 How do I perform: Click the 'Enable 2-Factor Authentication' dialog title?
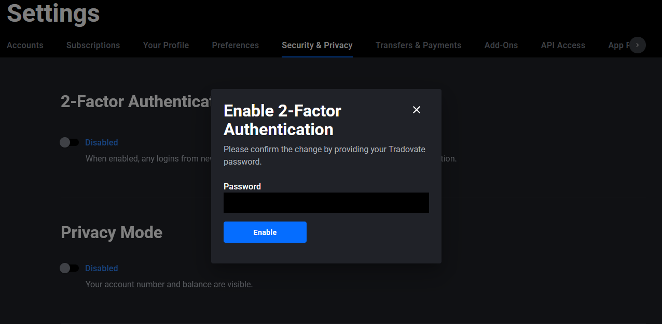coord(282,120)
